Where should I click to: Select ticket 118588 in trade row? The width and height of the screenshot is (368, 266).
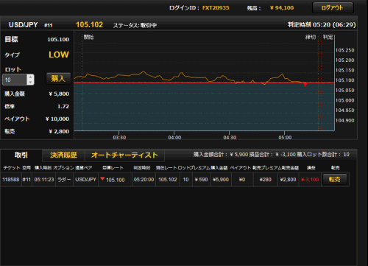coord(11,180)
